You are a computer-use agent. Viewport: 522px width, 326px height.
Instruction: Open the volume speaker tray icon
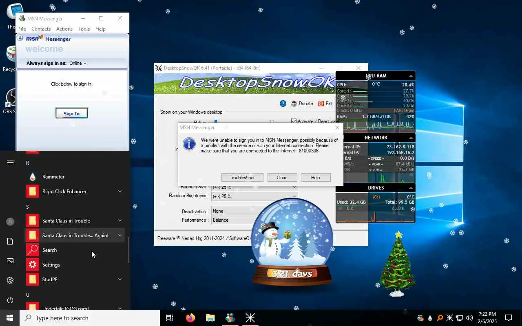tap(469, 318)
